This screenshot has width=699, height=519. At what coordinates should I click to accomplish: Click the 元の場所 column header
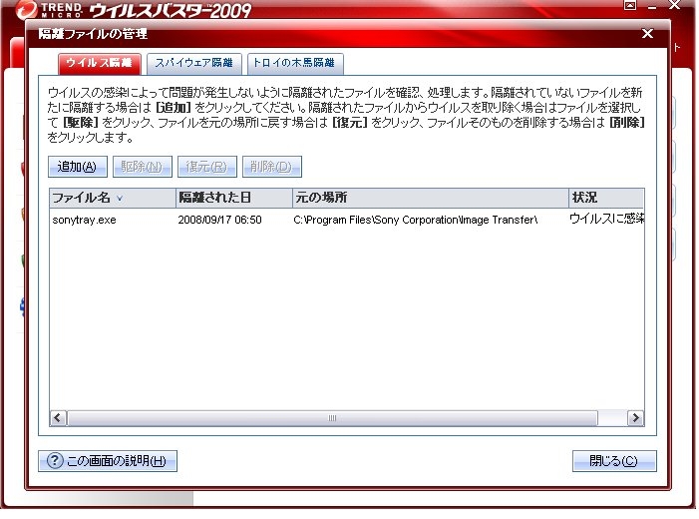pos(431,198)
